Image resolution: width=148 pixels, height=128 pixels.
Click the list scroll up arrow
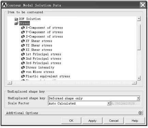point(139,19)
